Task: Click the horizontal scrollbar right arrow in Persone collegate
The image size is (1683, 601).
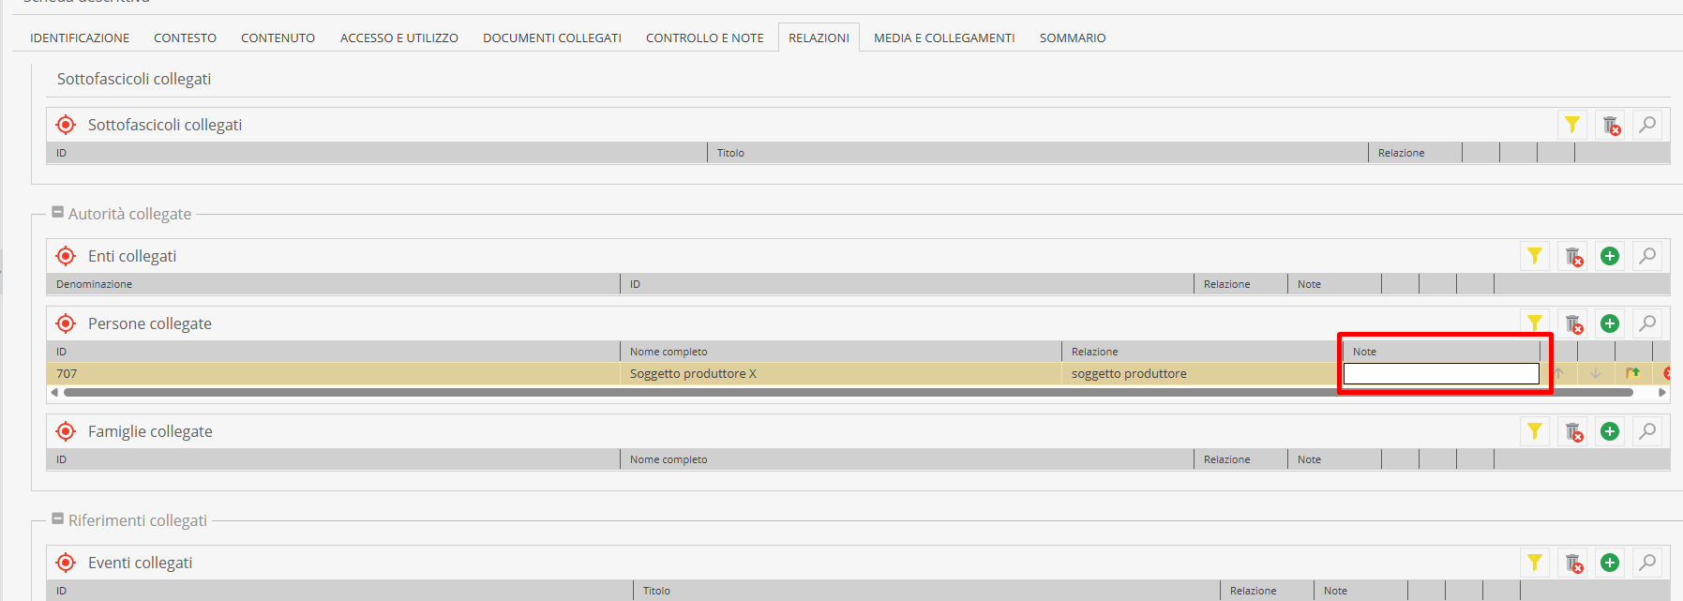Action: [1662, 393]
